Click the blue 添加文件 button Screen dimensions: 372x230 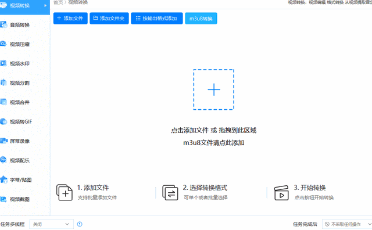click(70, 18)
